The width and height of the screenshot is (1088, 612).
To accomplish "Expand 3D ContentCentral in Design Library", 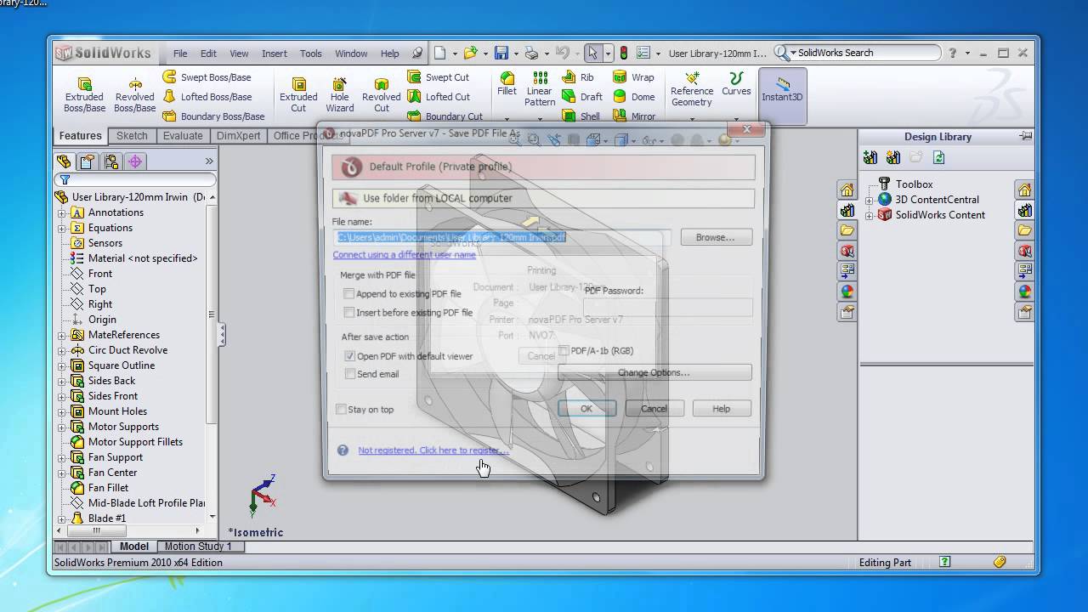I will (869, 201).
